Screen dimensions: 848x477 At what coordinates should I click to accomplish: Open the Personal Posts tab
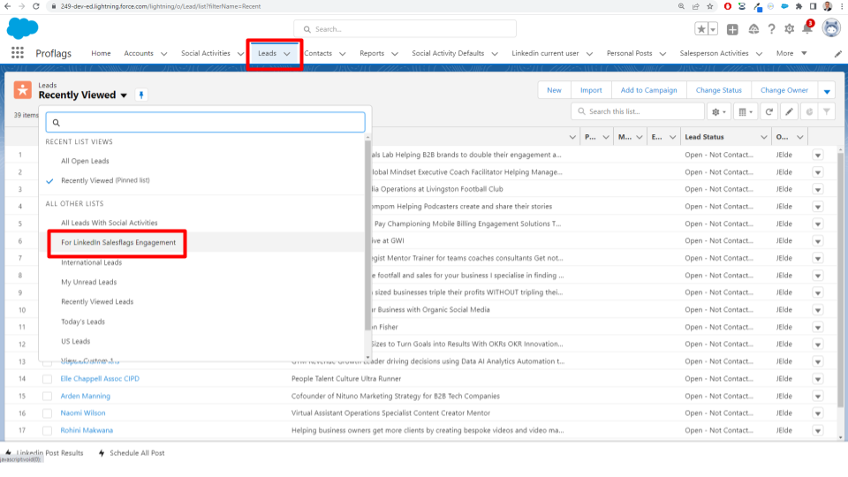pyautogui.click(x=629, y=53)
